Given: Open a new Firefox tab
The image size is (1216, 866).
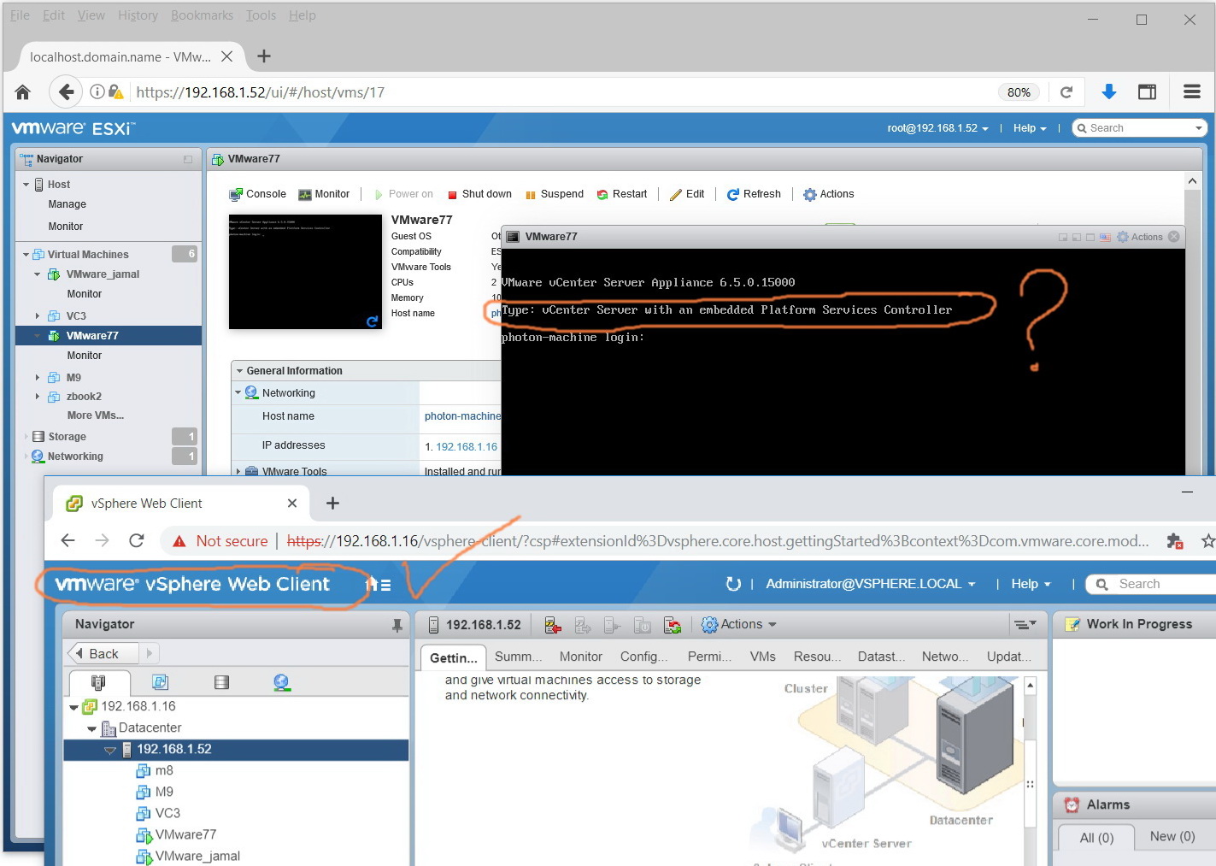Looking at the screenshot, I should point(264,56).
